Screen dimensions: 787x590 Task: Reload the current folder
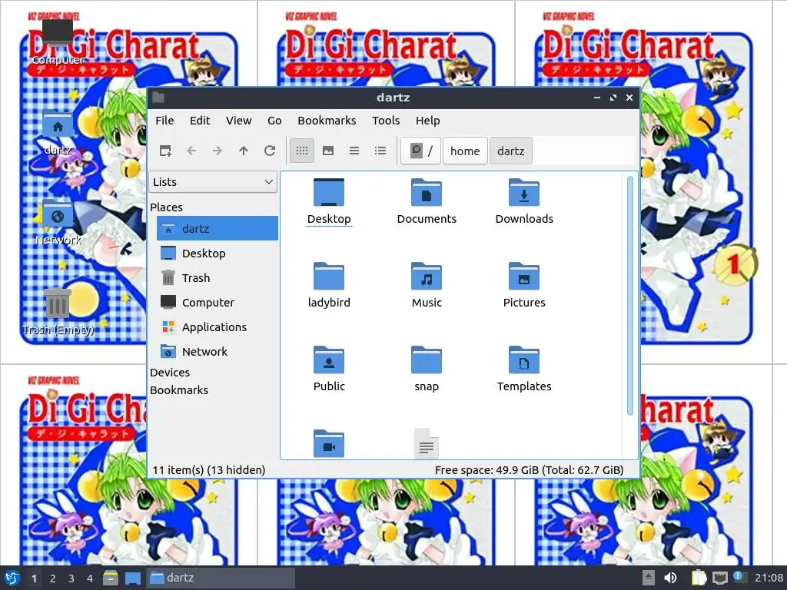pyautogui.click(x=270, y=151)
